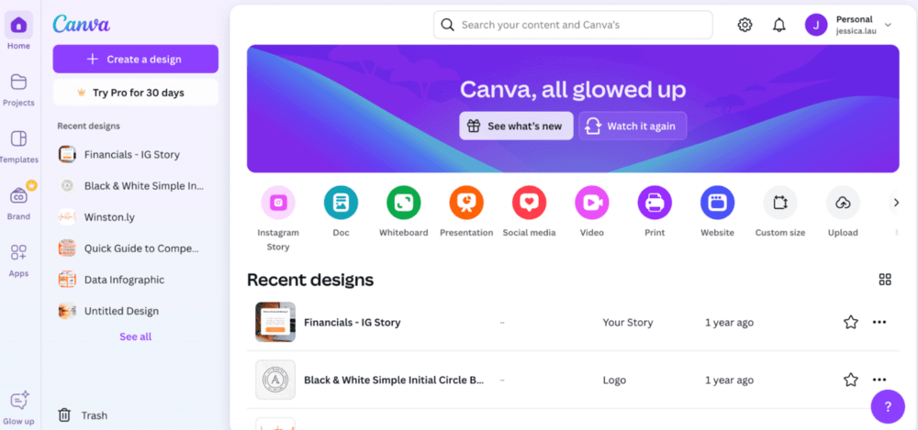The width and height of the screenshot is (918, 430).
Task: Click the Create a design button
Action: click(135, 59)
